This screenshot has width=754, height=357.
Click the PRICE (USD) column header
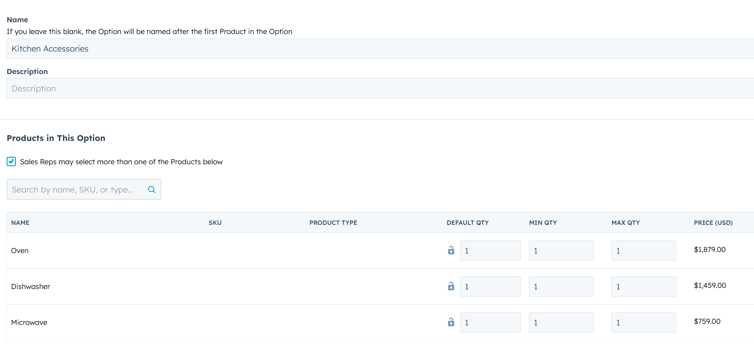pos(713,222)
